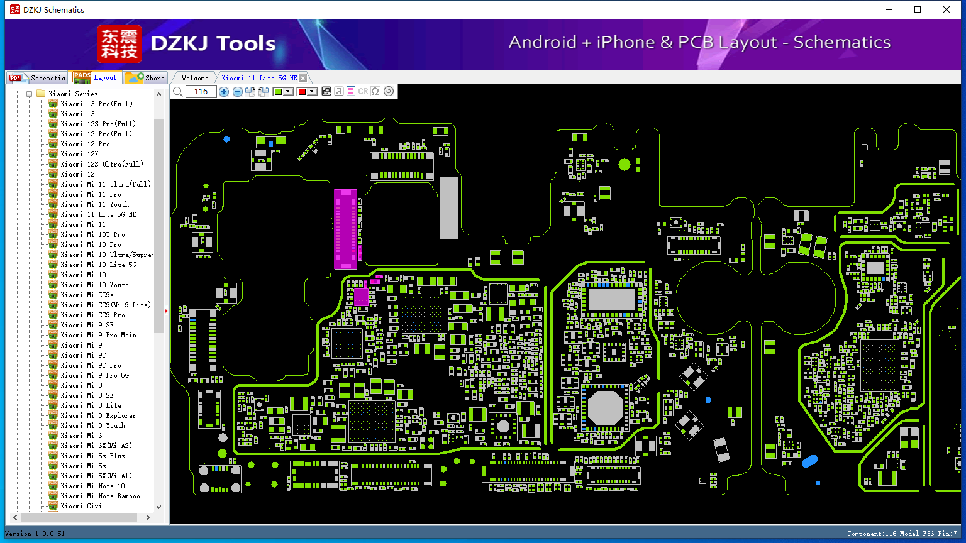Select Xiaomi 12S Ultra(Full) in the tree

click(102, 164)
